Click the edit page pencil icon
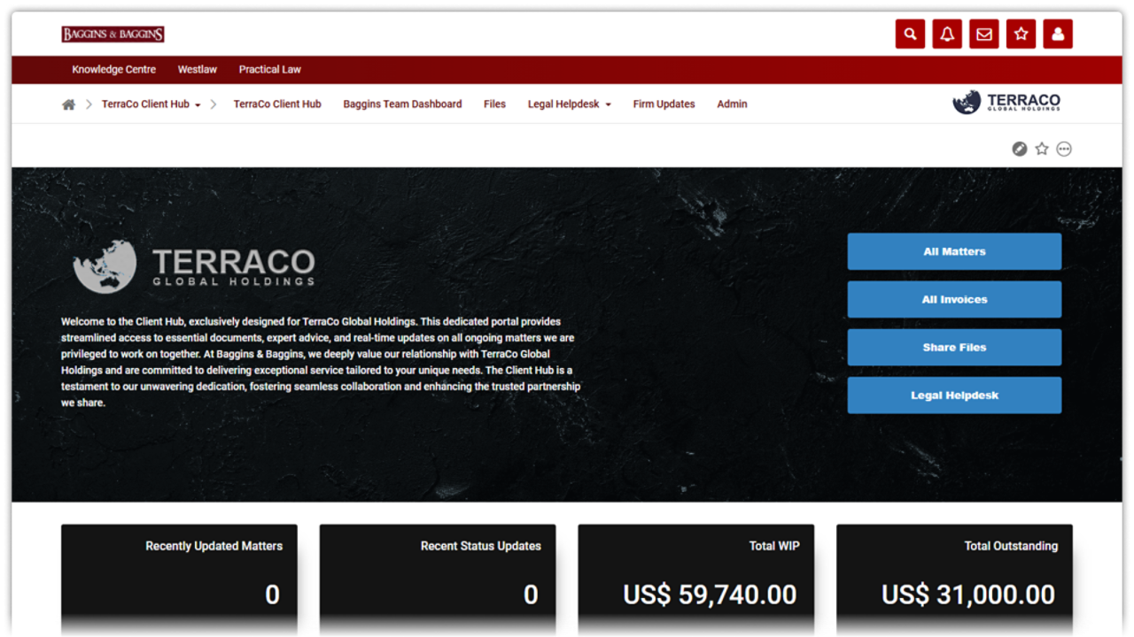Image resolution: width=1134 pixels, height=637 pixels. pyautogui.click(x=1020, y=149)
